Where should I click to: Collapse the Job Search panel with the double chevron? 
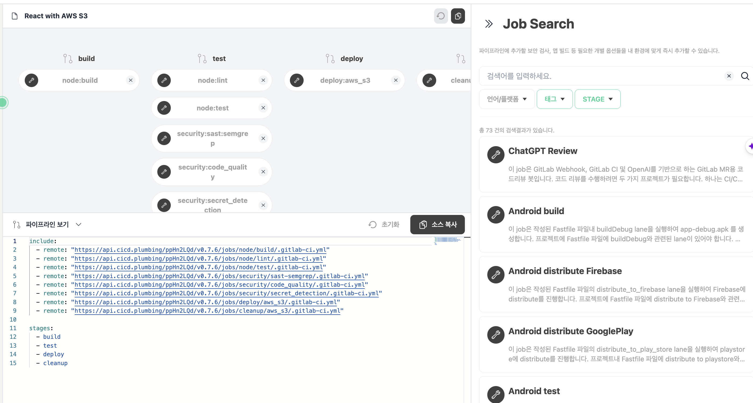[489, 24]
